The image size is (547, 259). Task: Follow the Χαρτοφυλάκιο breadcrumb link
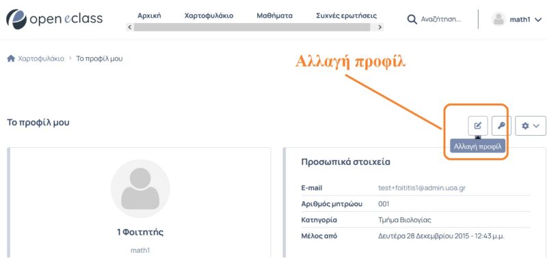[x=41, y=59]
